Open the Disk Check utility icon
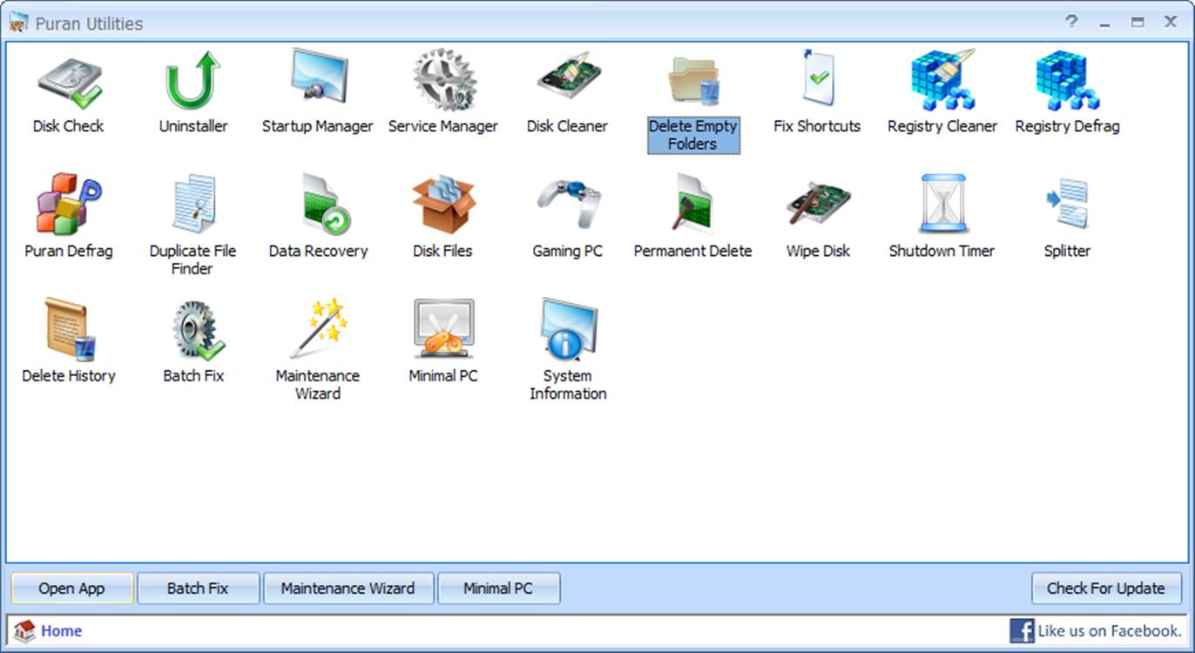1195x653 pixels. (69, 81)
